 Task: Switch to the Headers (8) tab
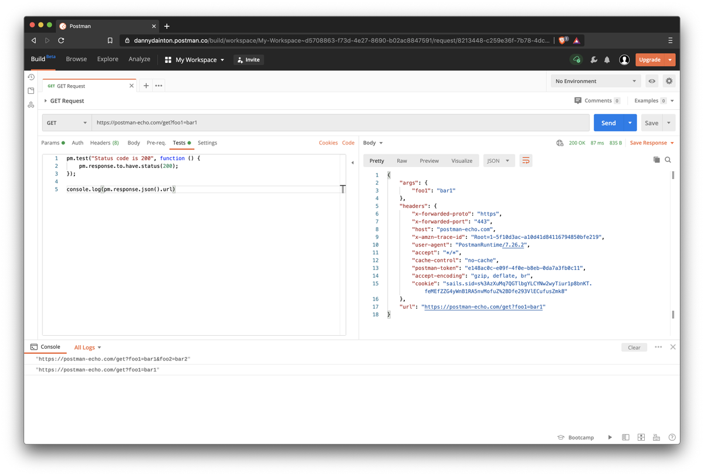104,143
